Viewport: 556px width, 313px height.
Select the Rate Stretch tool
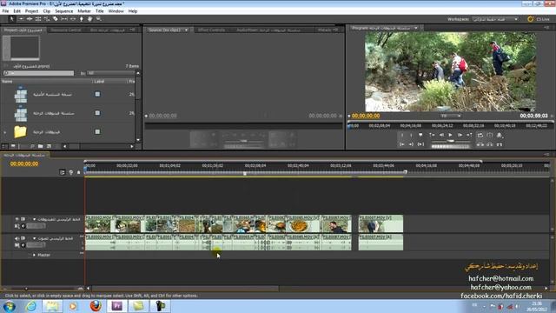click(x=47, y=19)
